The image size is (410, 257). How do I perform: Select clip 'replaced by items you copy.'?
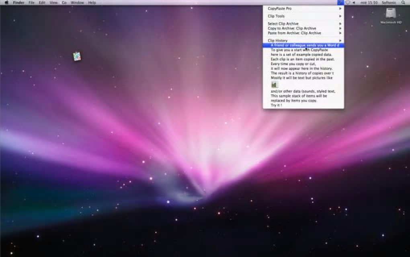(x=303, y=101)
